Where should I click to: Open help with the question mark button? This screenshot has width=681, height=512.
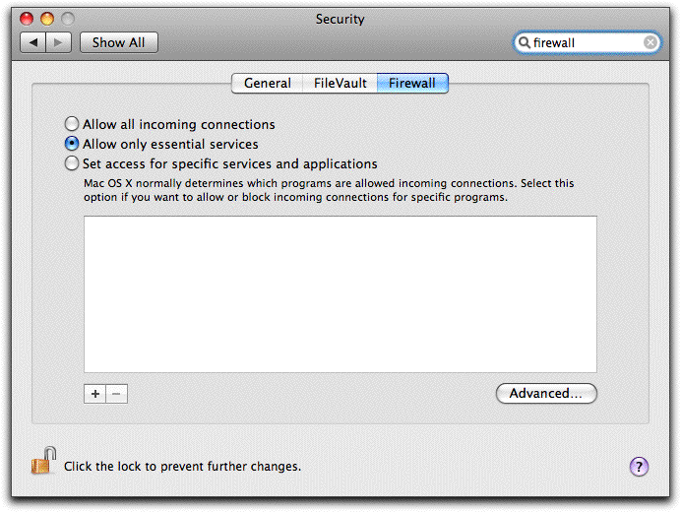639,467
